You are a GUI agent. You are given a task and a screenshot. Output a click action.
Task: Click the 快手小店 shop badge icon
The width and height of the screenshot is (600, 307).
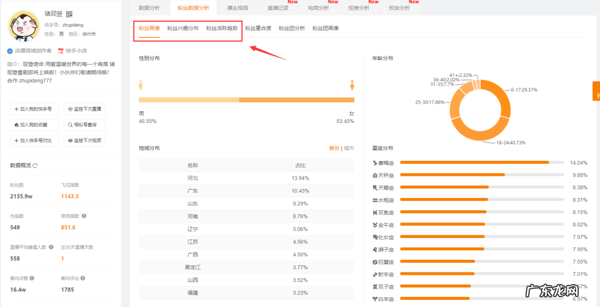61,51
